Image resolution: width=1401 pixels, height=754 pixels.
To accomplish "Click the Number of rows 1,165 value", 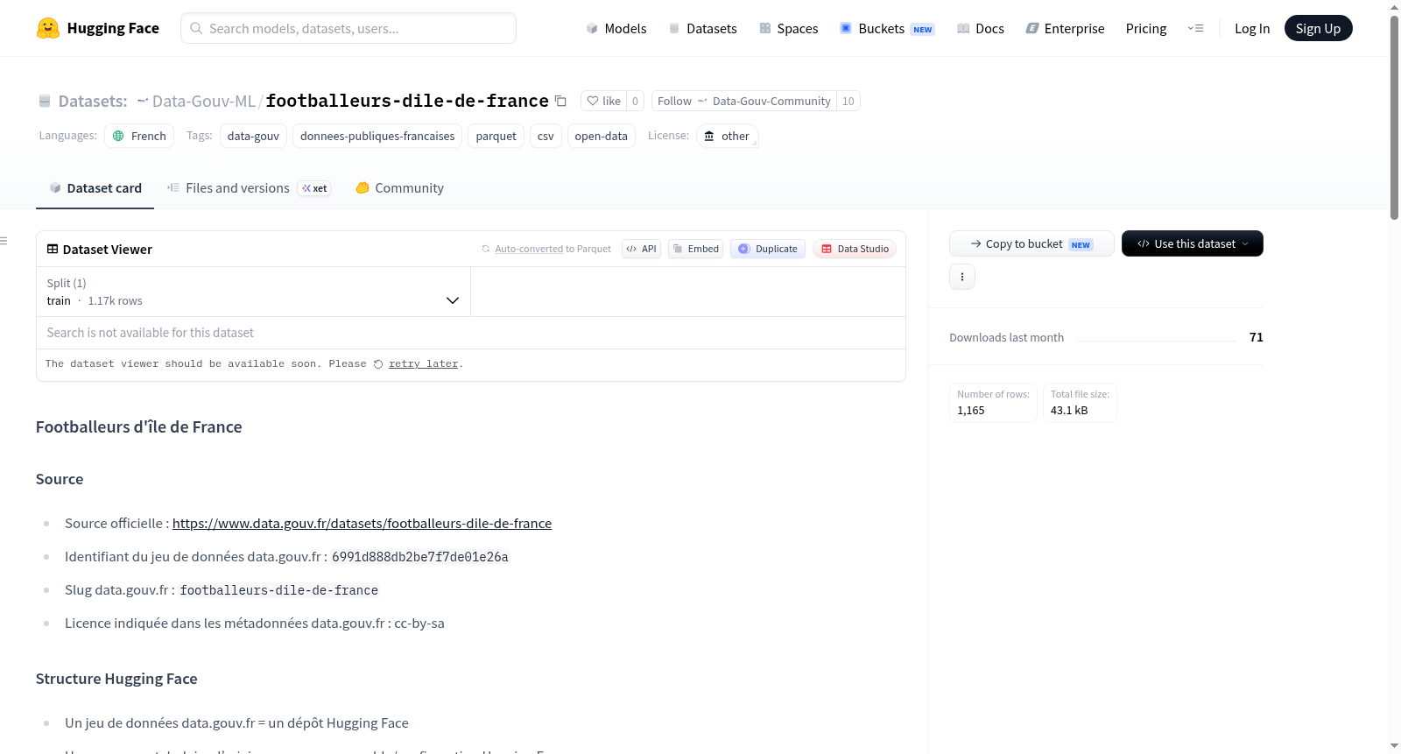I will 971,411.
